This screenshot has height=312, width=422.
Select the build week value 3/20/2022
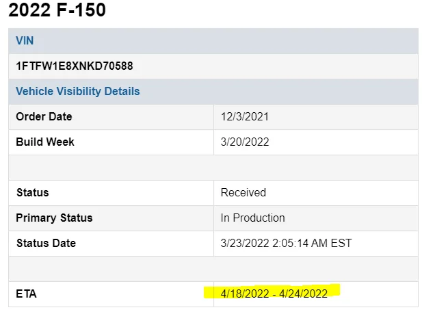[244, 142]
